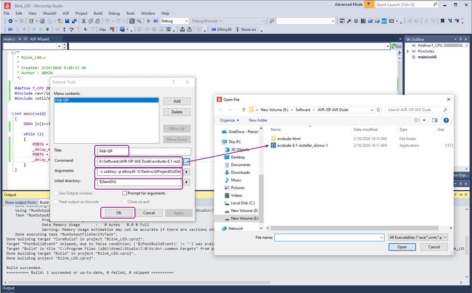Screen dimensions: 472x293
Task: Click the Open File folder icon in toolbar
Action: click(60, 21)
